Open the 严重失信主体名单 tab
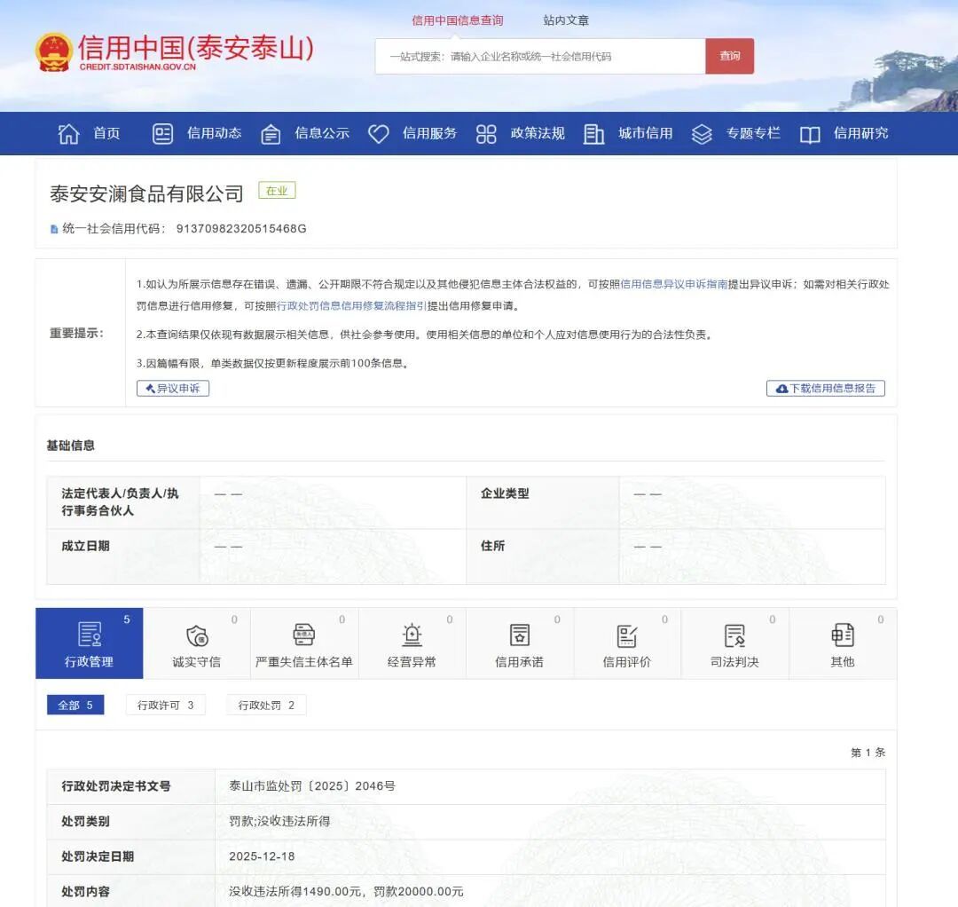Screen dimensions: 958x907 304,644
